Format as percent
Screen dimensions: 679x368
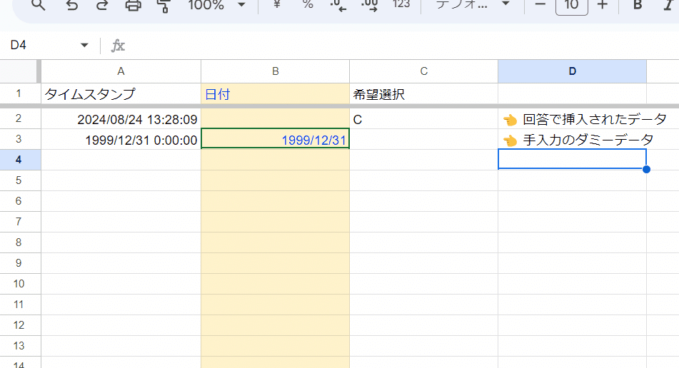tap(308, 4)
